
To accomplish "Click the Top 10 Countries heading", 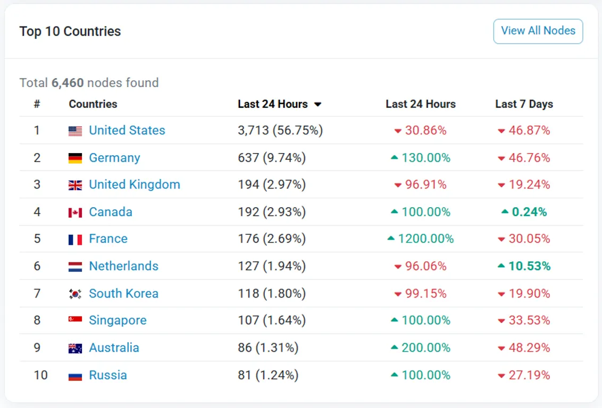I will click(x=70, y=31).
